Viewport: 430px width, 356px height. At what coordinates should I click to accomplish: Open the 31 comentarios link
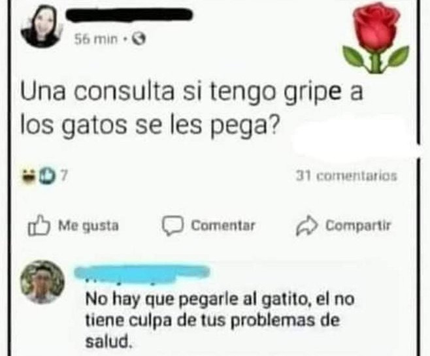(x=346, y=176)
